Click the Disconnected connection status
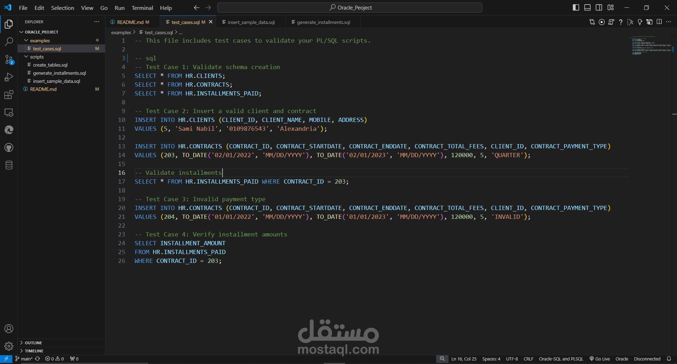677x364 pixels. [x=647, y=359]
